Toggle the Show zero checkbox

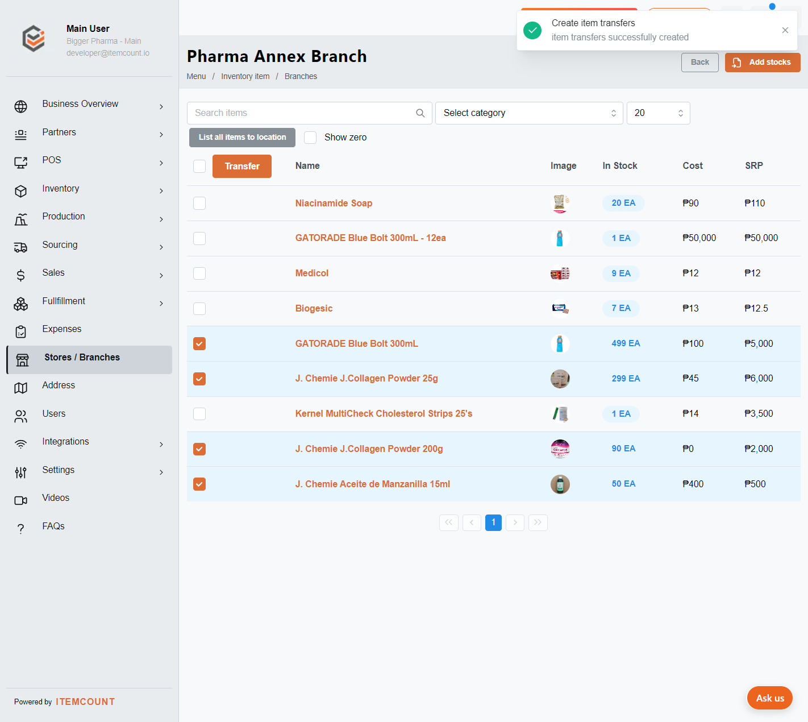point(310,138)
